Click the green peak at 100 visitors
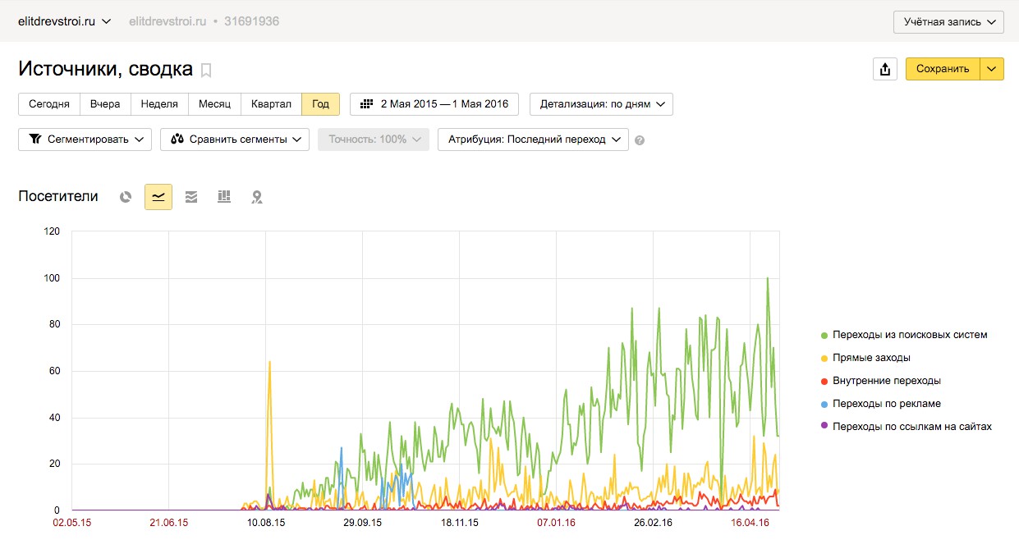 (x=768, y=279)
